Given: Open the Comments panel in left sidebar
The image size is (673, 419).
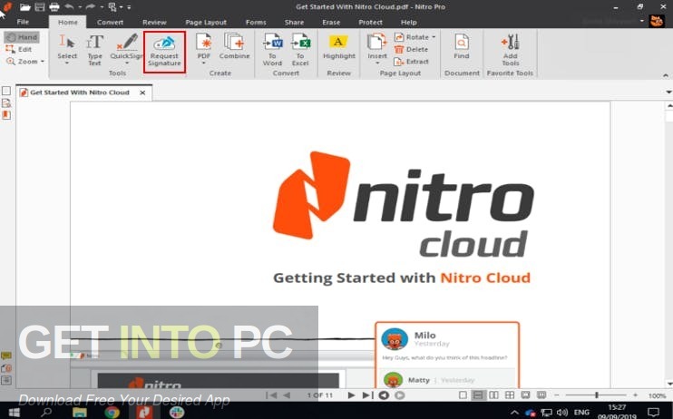Looking at the screenshot, I should point(6,356).
